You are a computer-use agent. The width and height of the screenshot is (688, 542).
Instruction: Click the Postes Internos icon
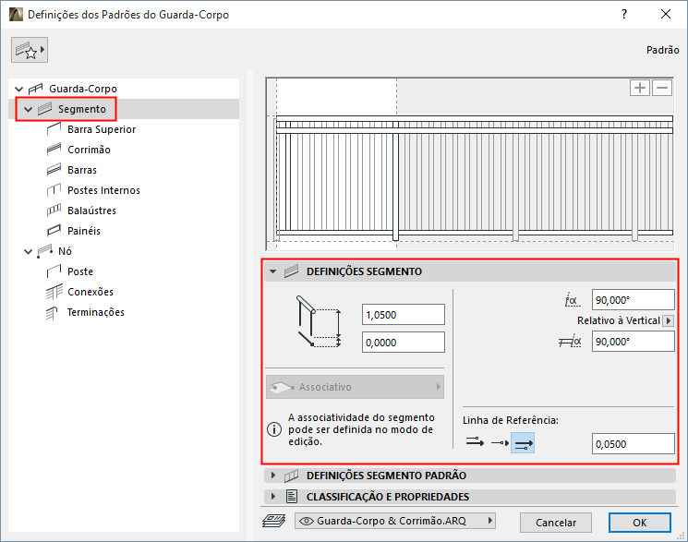point(54,190)
